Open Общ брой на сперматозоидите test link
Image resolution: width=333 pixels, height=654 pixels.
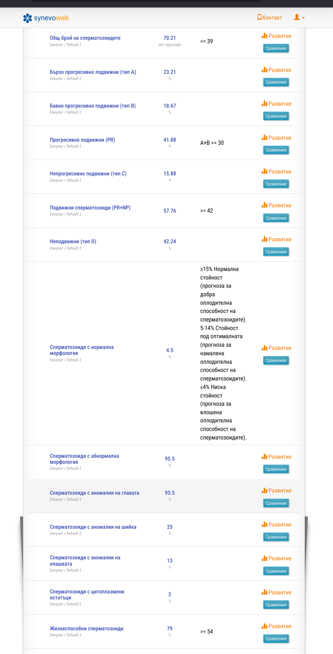coord(85,38)
